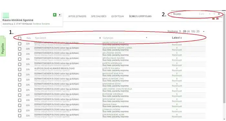Open doctor GELŽINIENĖ SIGITA link
Image resolution: width=226 pixels, height=121 pixels.
112,53
